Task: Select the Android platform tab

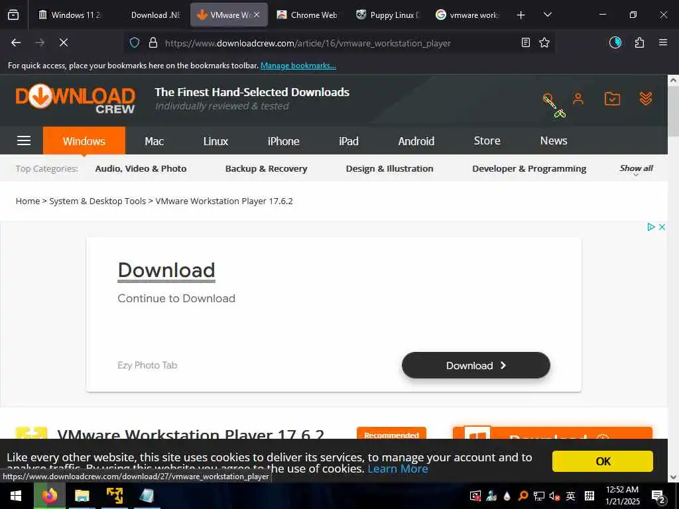Action: (416, 141)
